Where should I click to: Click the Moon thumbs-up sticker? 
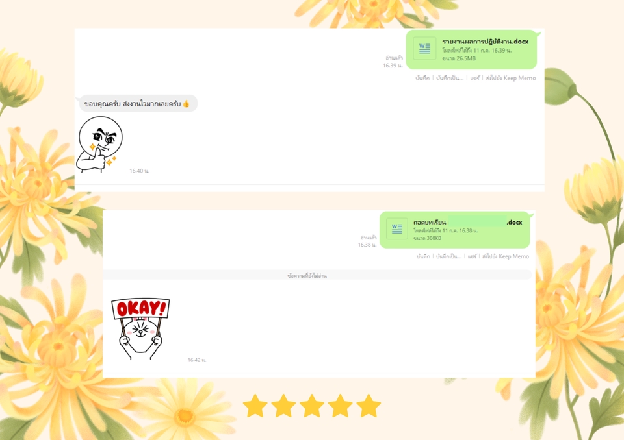(99, 144)
